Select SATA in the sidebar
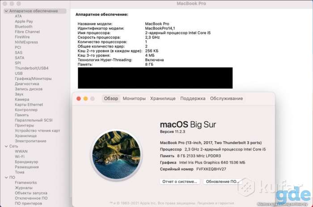 19,58
